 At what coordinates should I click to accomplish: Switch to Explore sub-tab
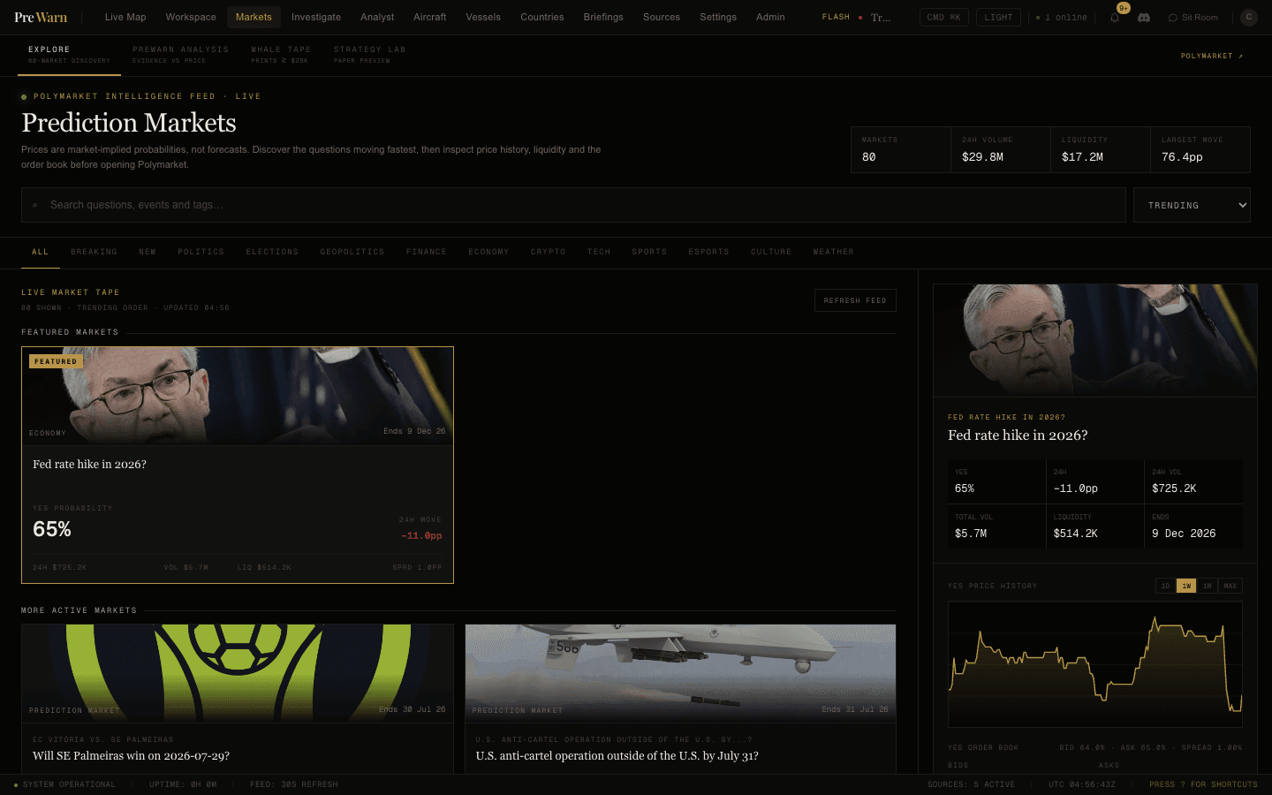(x=69, y=55)
